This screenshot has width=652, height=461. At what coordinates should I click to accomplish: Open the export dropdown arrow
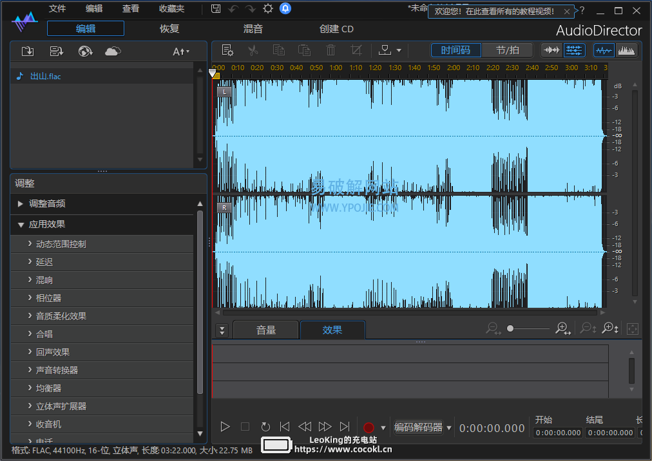click(399, 51)
